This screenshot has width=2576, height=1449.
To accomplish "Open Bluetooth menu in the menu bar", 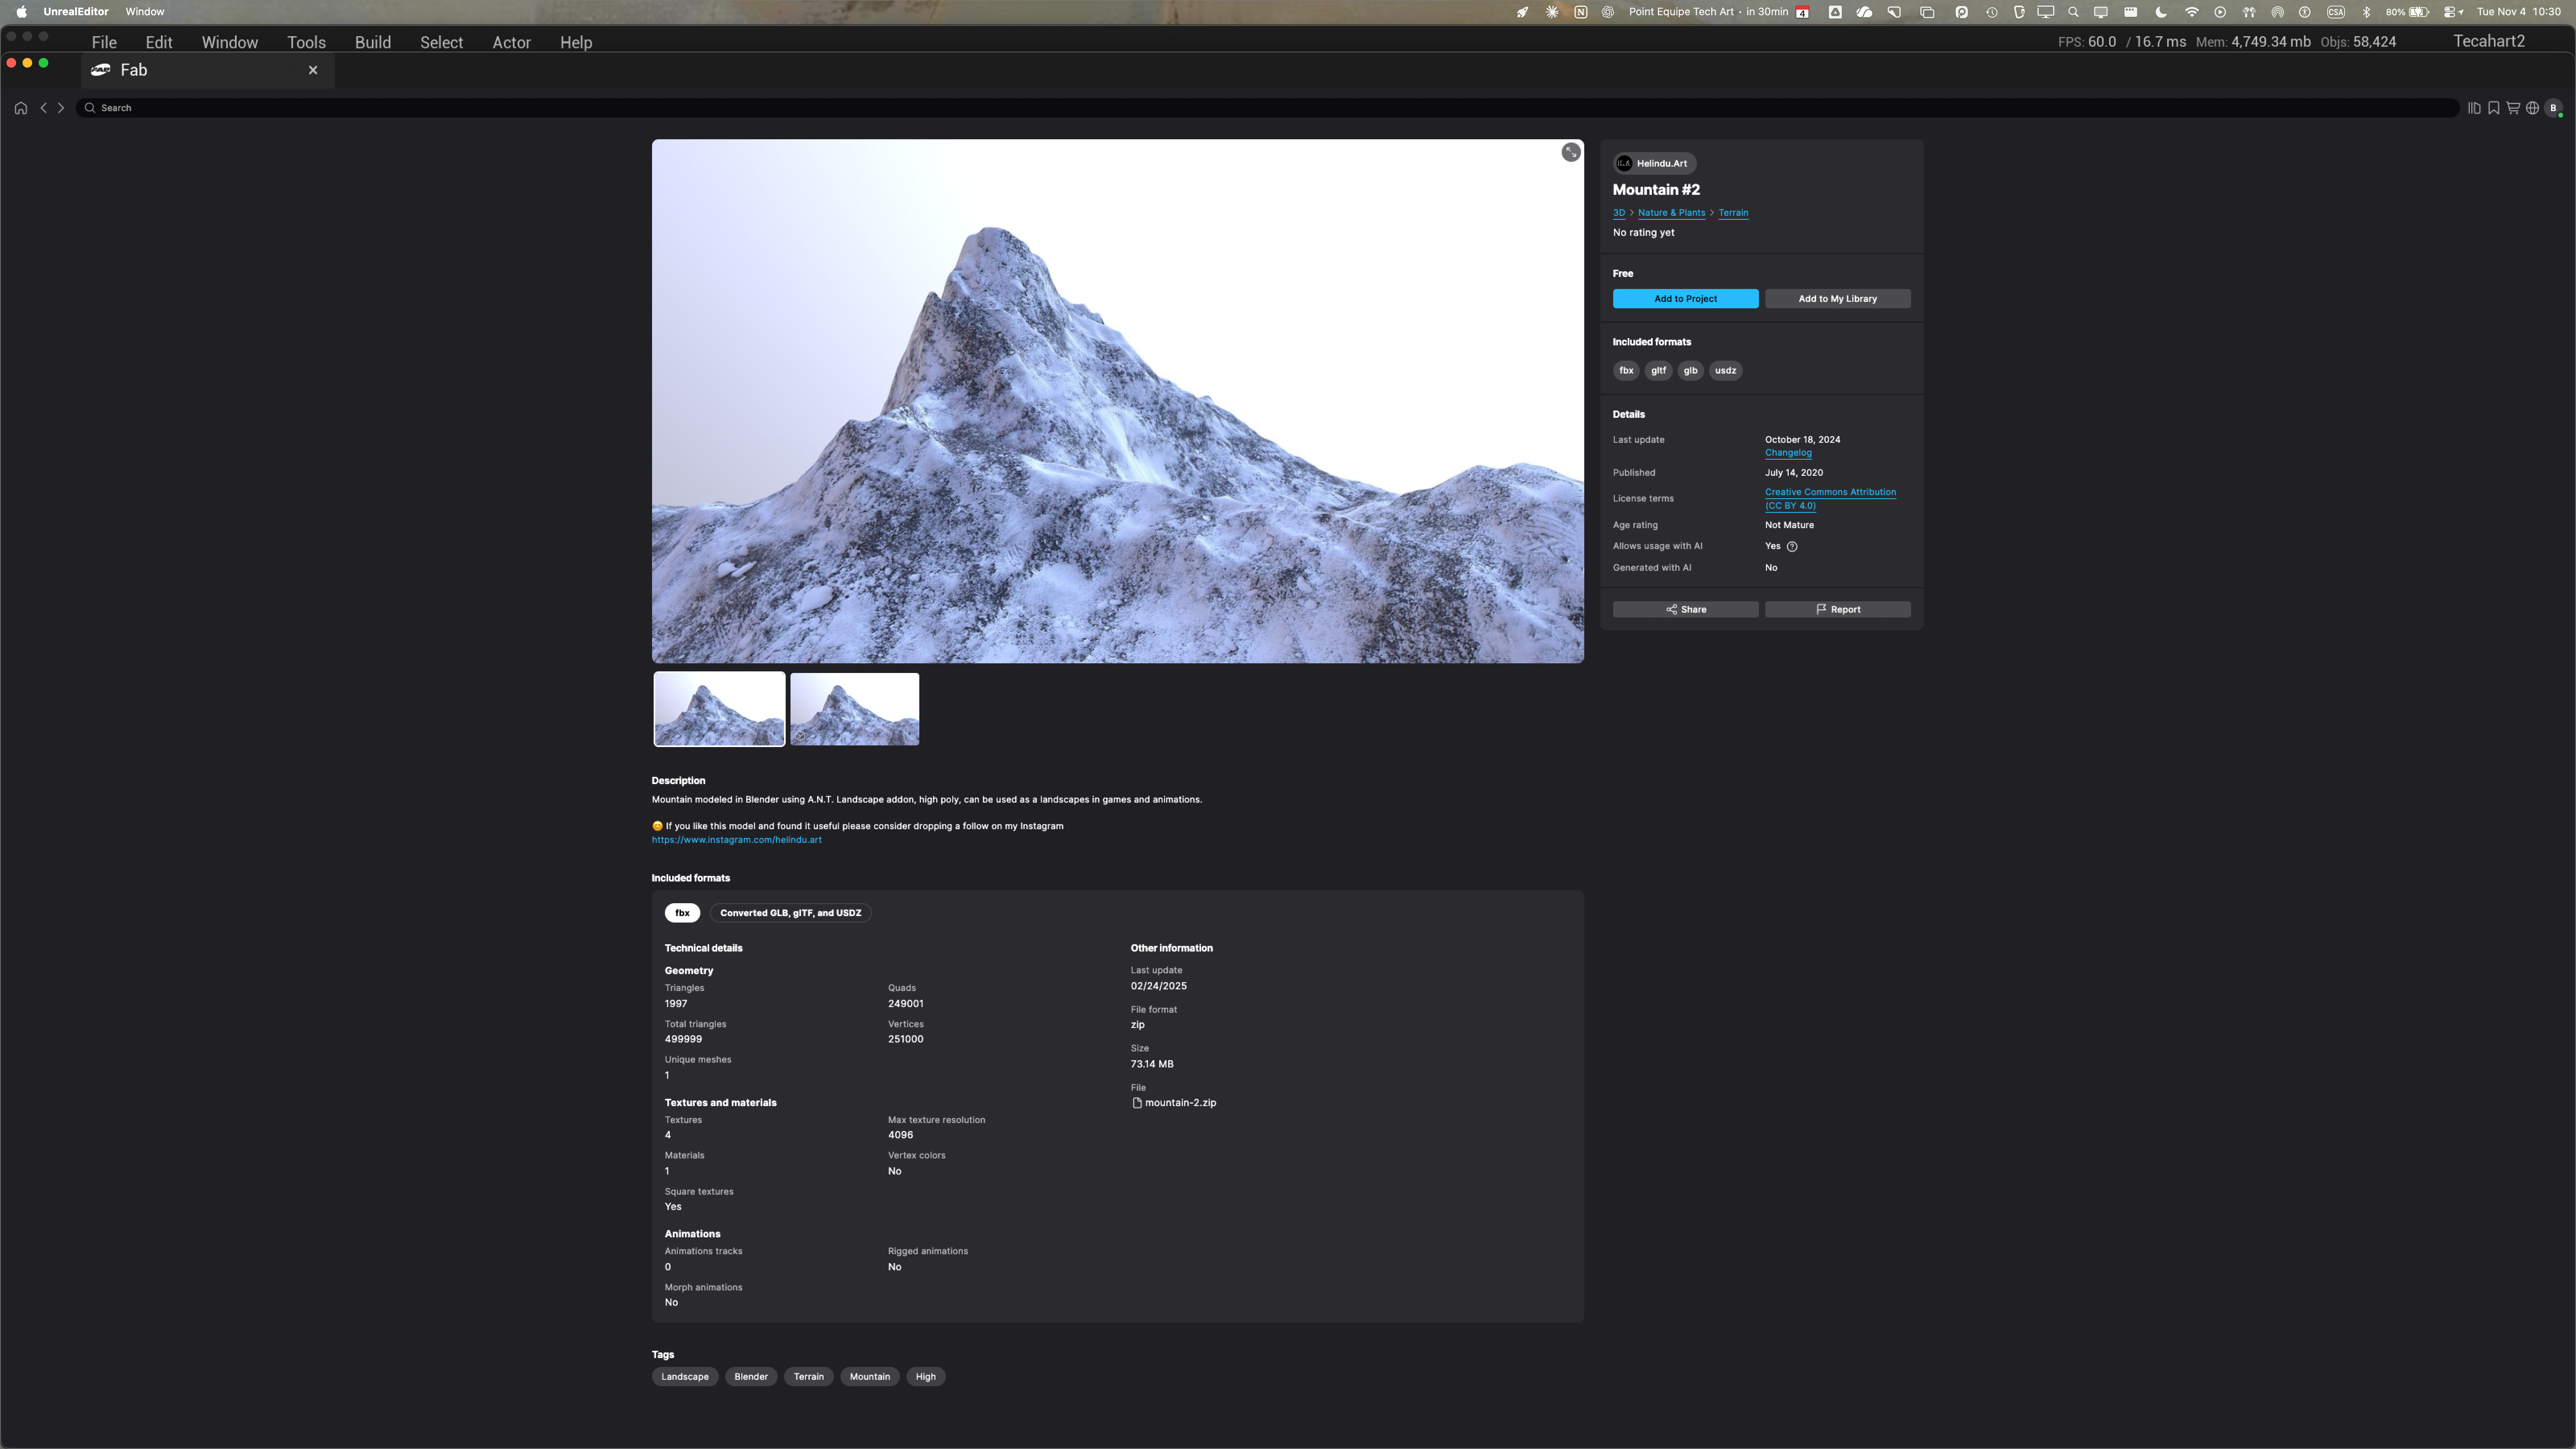I will [2366, 12].
